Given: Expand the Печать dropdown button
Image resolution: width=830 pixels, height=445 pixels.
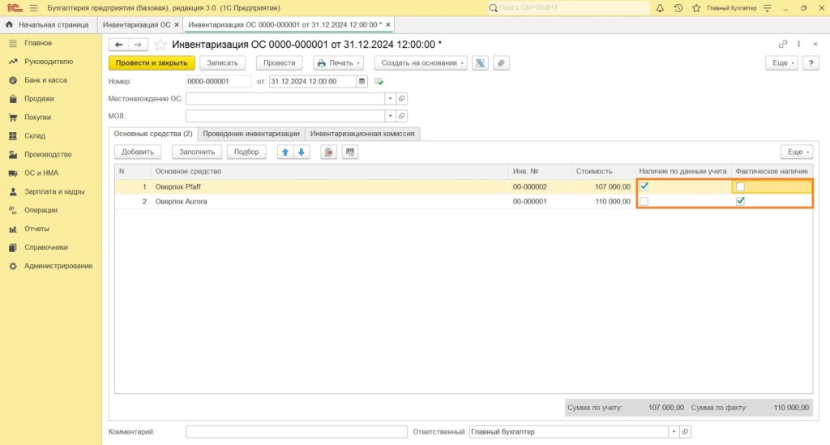Looking at the screenshot, I should [338, 63].
